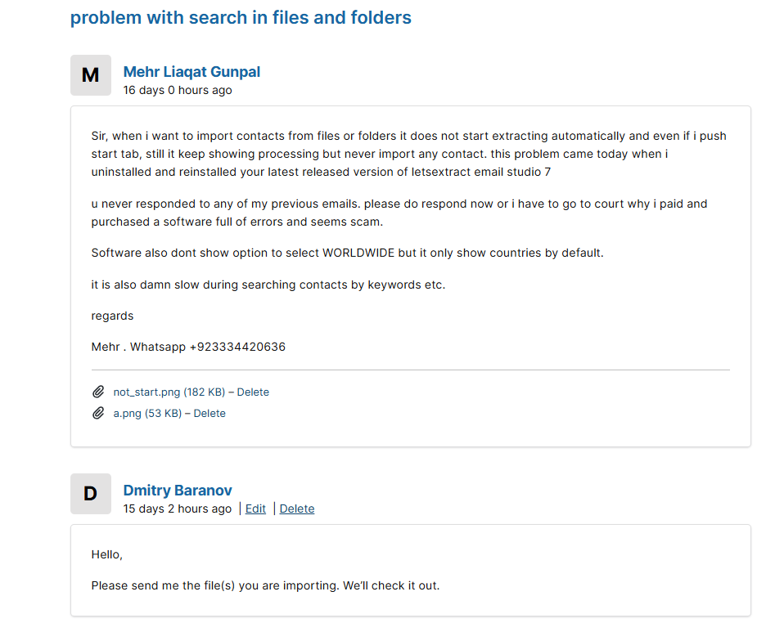Click the '15 days 2 hours ago' timestamp
This screenshot has width=775, height=623.
pos(178,509)
